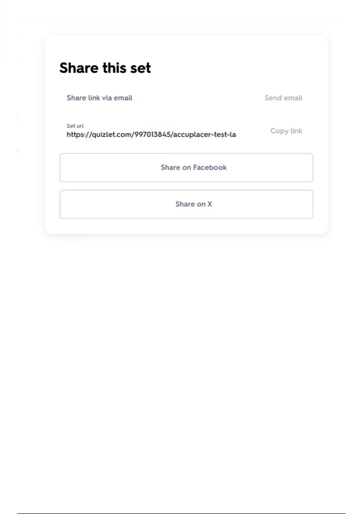
Task: Focus the Share link via email field
Action: [x=100, y=98]
